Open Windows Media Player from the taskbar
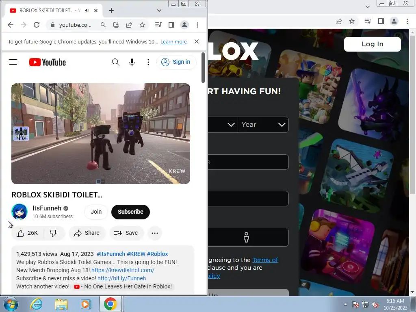 click(85, 304)
